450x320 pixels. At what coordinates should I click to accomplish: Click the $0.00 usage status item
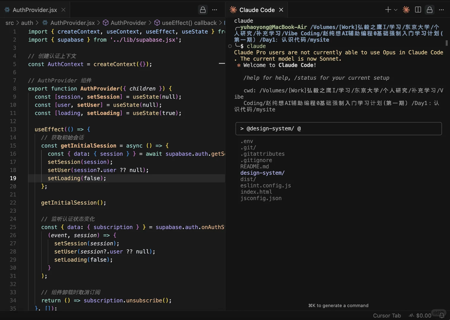(420, 316)
